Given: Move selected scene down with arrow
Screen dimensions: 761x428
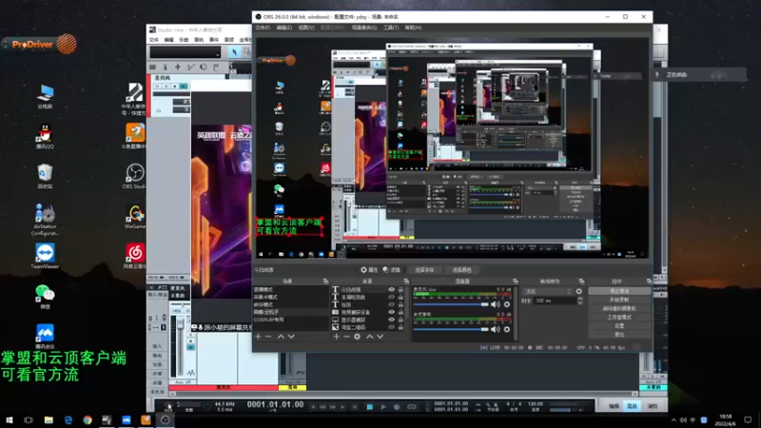Looking at the screenshot, I should tap(291, 336).
